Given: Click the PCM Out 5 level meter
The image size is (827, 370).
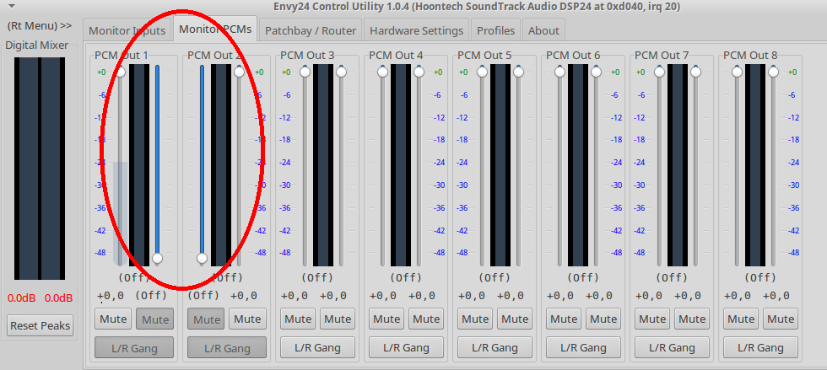Looking at the screenshot, I should click(500, 165).
